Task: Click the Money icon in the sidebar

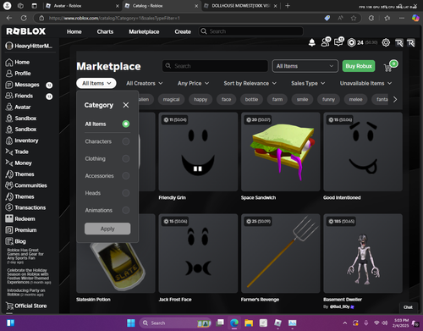Action: 9,163
